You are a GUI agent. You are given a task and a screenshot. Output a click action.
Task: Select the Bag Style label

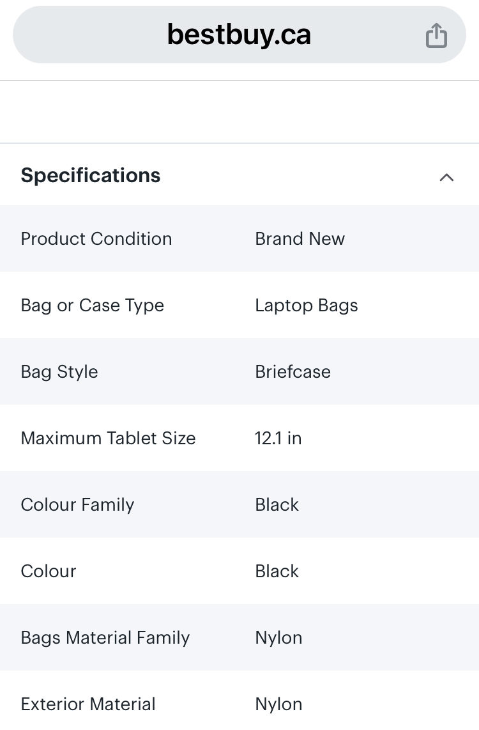click(x=59, y=373)
